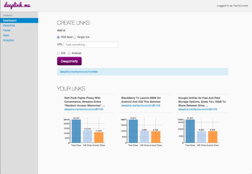Image resolution: width=252 pixels, height=174 pixels.
Task: Tick the Android checkbox
Action: (x=69, y=53)
